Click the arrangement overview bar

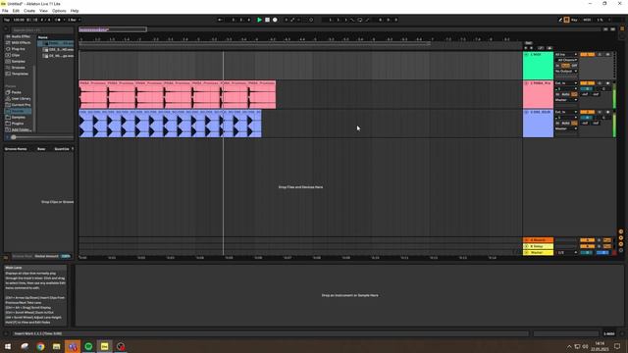(340, 29)
